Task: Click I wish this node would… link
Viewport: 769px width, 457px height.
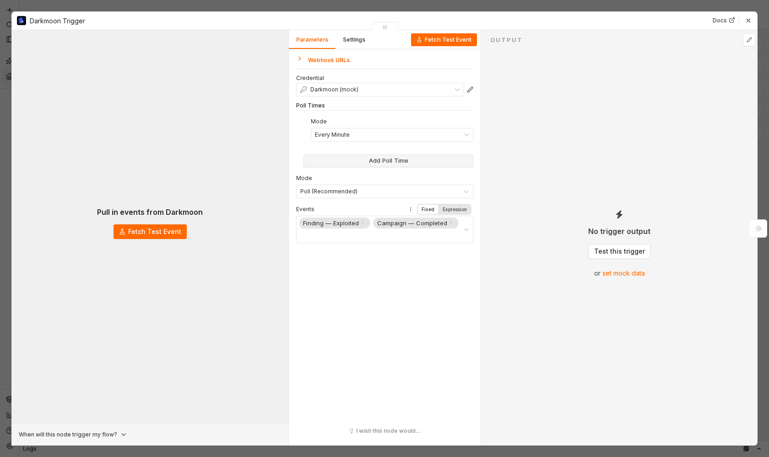Action: click(x=384, y=431)
